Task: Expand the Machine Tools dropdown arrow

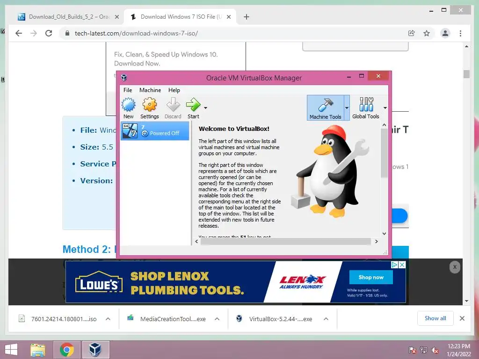Action: [347, 108]
